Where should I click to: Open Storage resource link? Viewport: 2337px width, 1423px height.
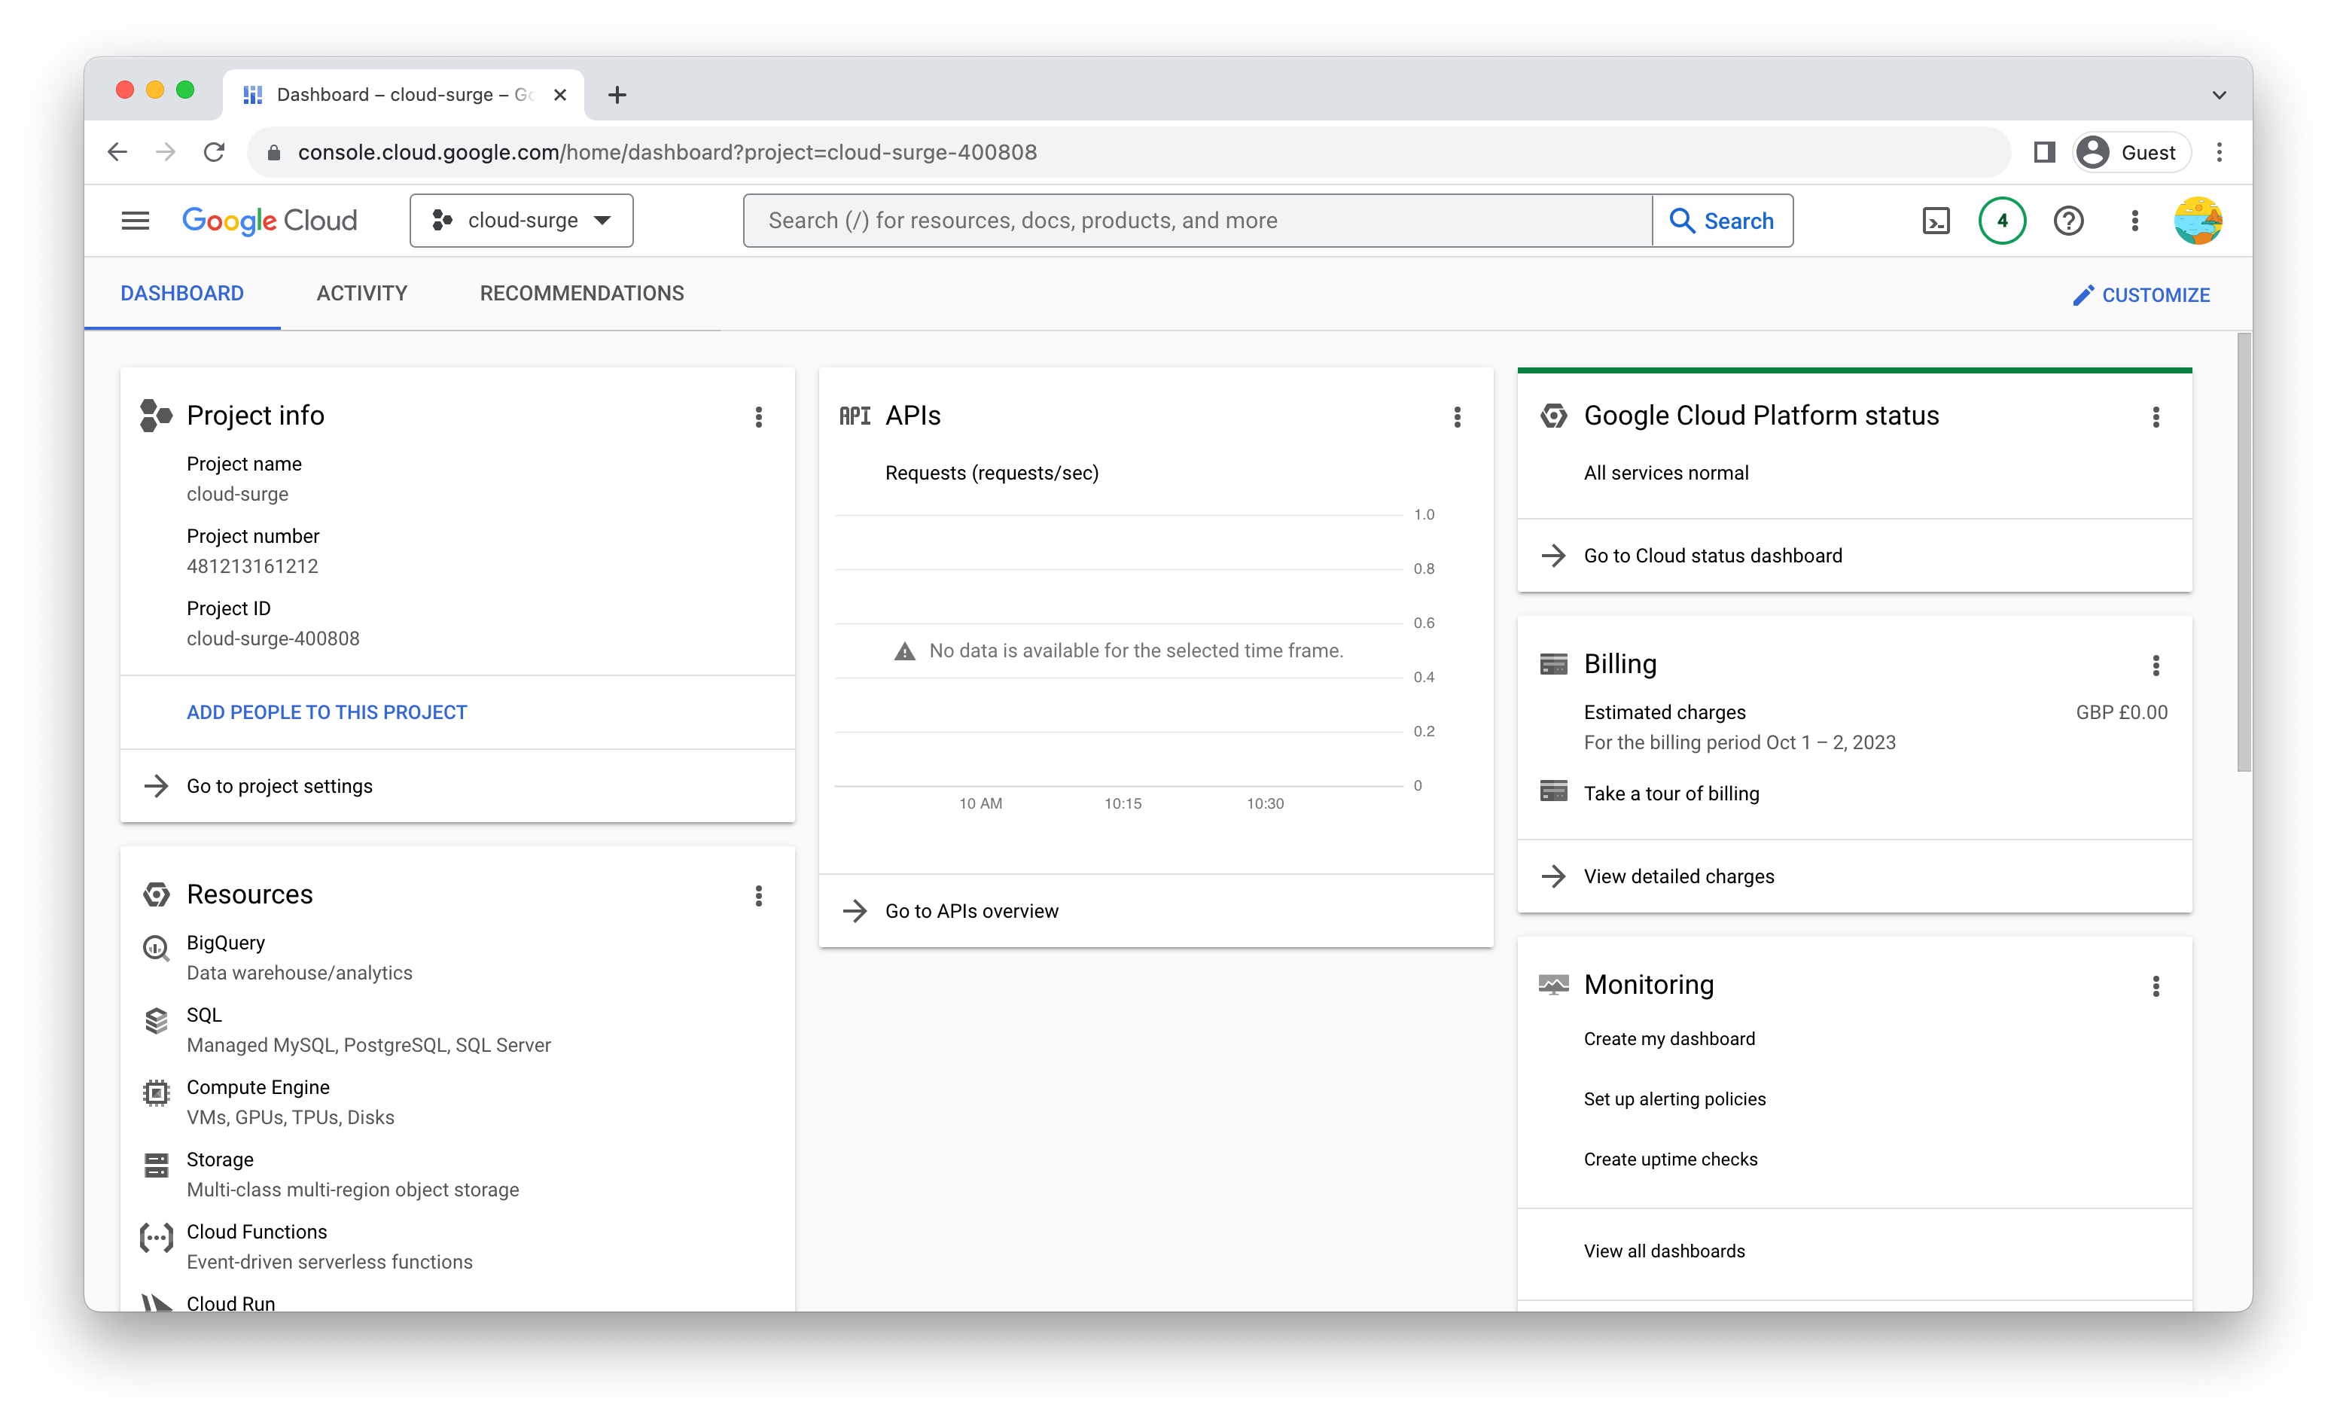(x=220, y=1159)
